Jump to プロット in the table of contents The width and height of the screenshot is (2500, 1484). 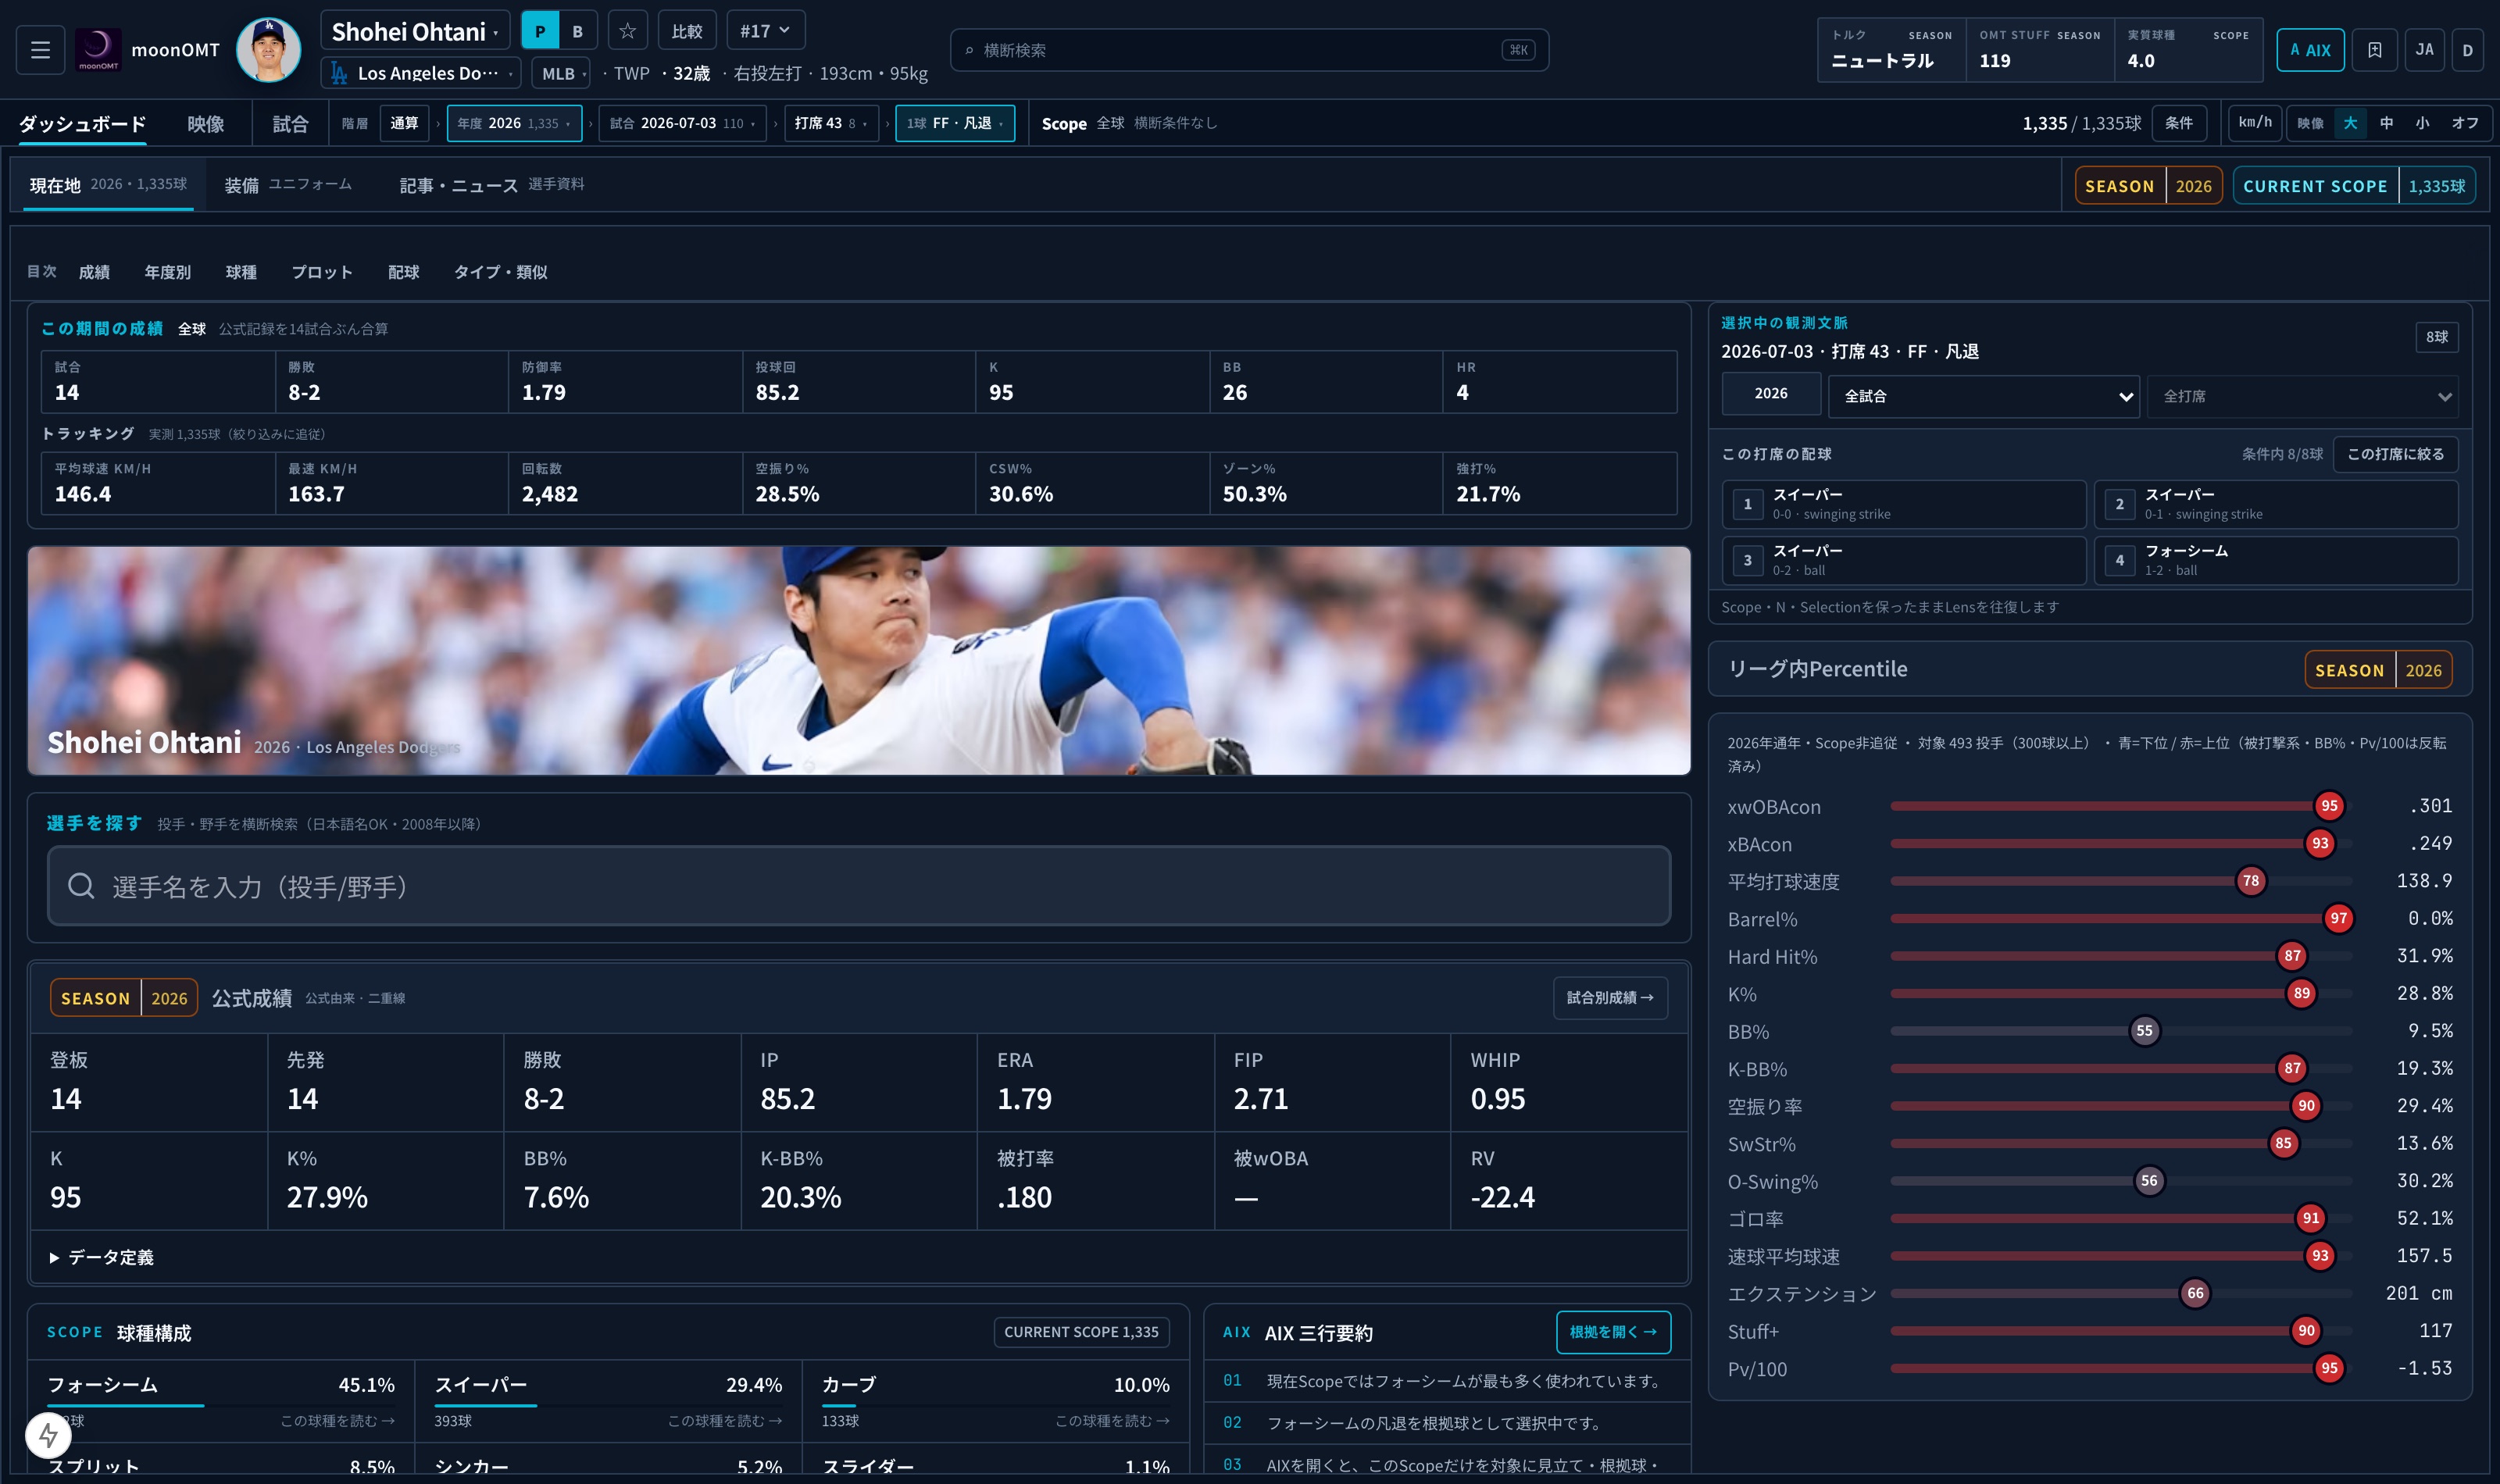pyautogui.click(x=322, y=272)
